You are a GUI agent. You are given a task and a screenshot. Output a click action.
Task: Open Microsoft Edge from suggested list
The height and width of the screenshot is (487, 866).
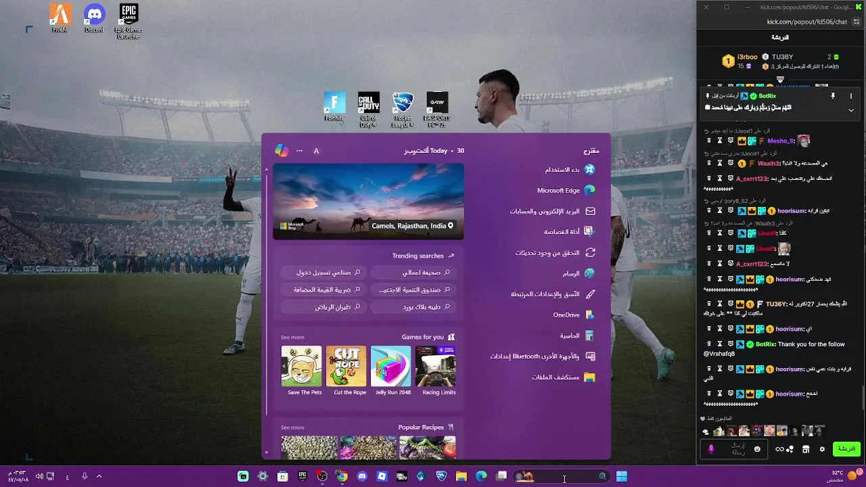point(566,191)
